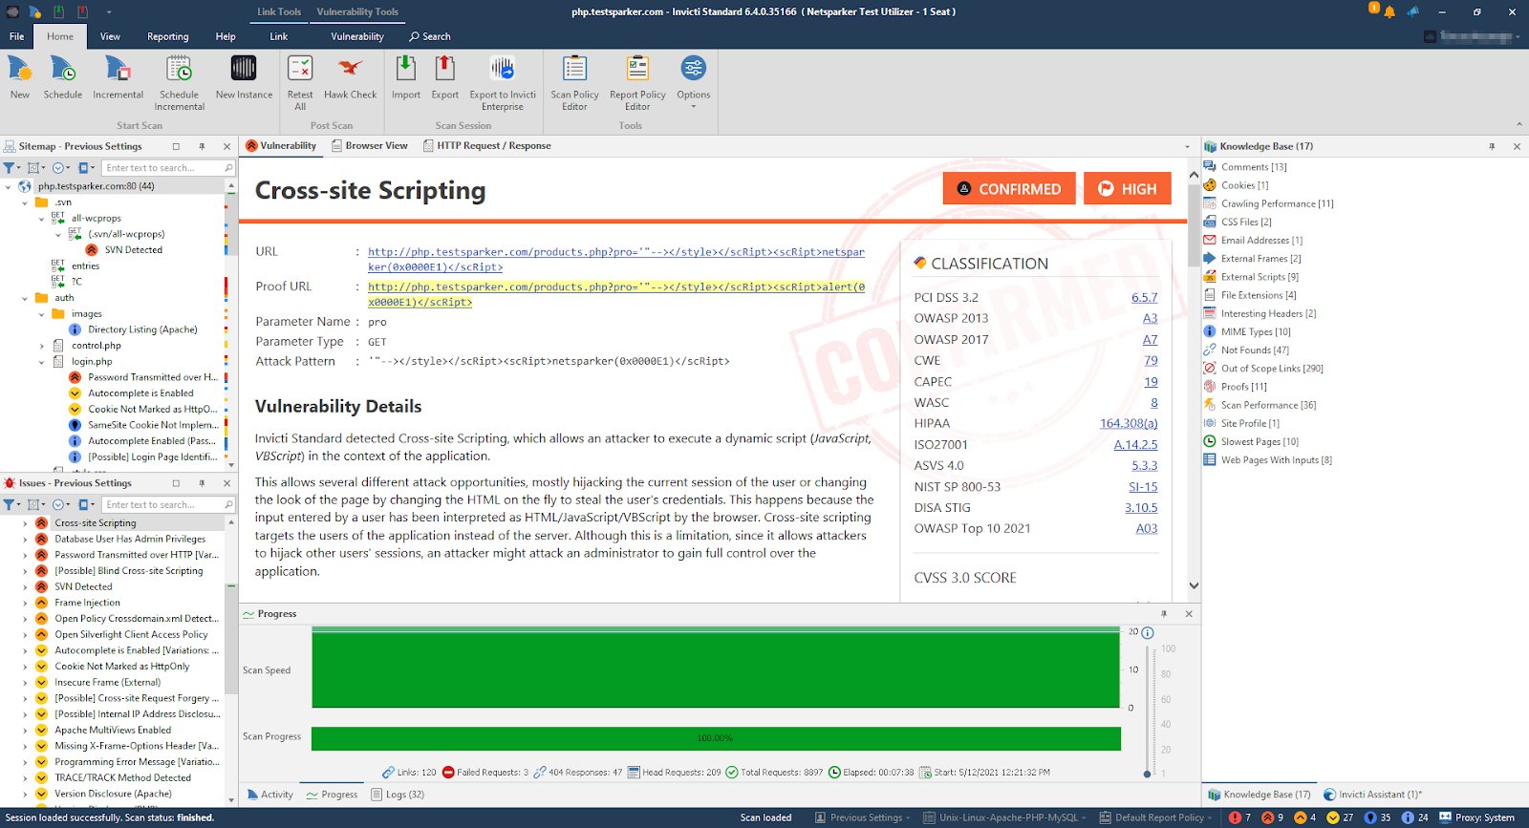The width and height of the screenshot is (1529, 828).
Task: Start Hawk Check
Action: 350,77
